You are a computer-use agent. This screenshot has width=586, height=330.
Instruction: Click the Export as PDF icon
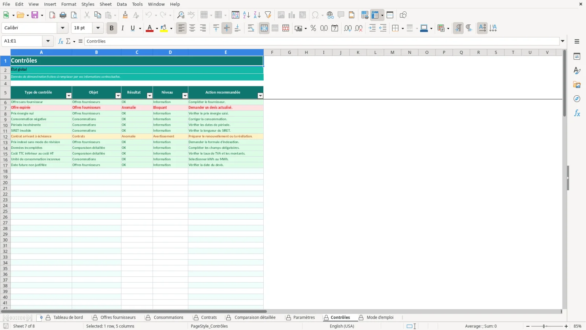point(52,15)
